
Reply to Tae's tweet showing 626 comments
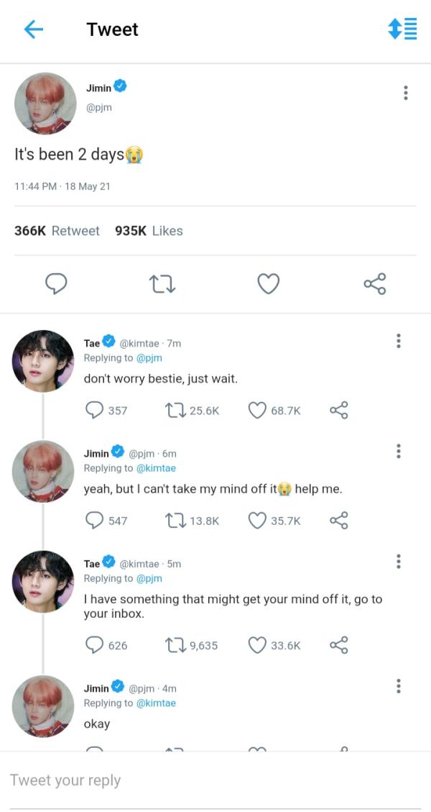[x=94, y=644]
